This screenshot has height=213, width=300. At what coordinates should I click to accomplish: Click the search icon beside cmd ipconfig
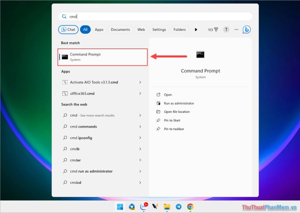coord(65,138)
